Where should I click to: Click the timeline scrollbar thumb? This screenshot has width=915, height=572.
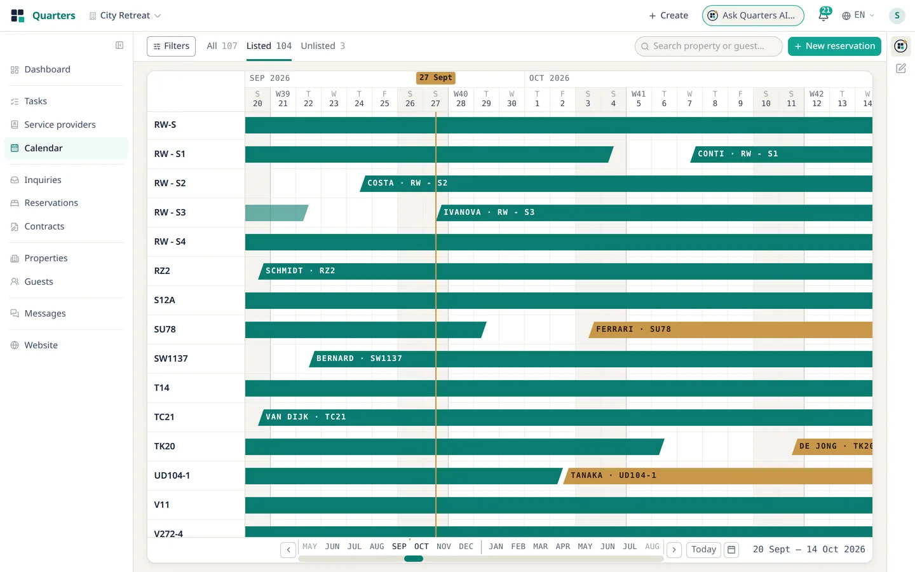414,559
